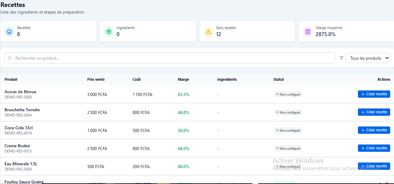Click the Ingredients column header

[227, 79]
